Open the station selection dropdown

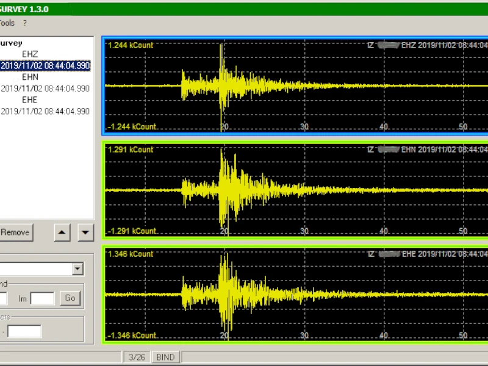click(77, 268)
